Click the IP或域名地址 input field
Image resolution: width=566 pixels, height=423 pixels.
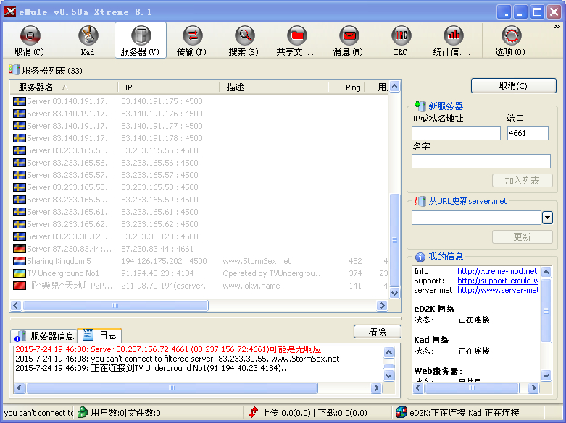click(x=456, y=133)
